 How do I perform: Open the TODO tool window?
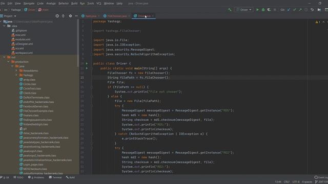(18, 177)
